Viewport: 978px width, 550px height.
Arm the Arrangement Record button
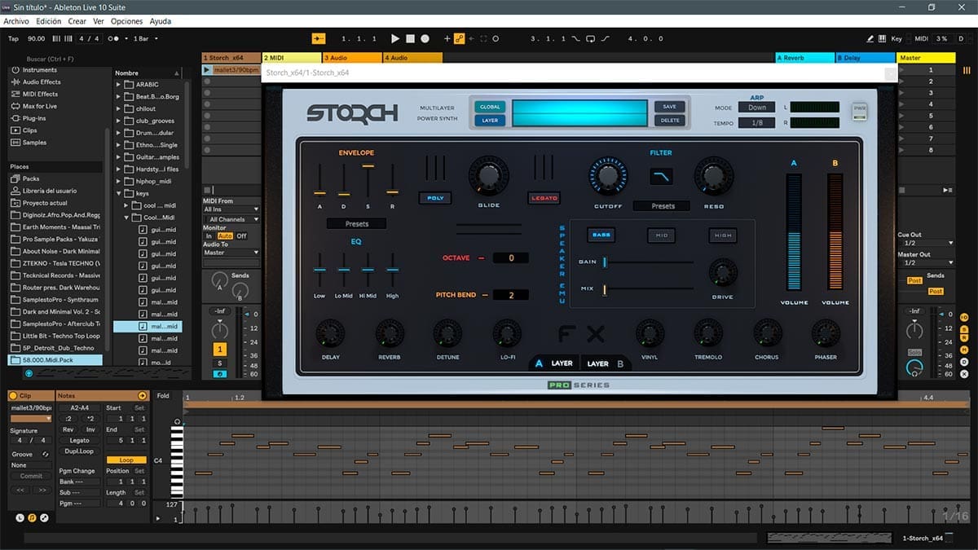pyautogui.click(x=425, y=38)
